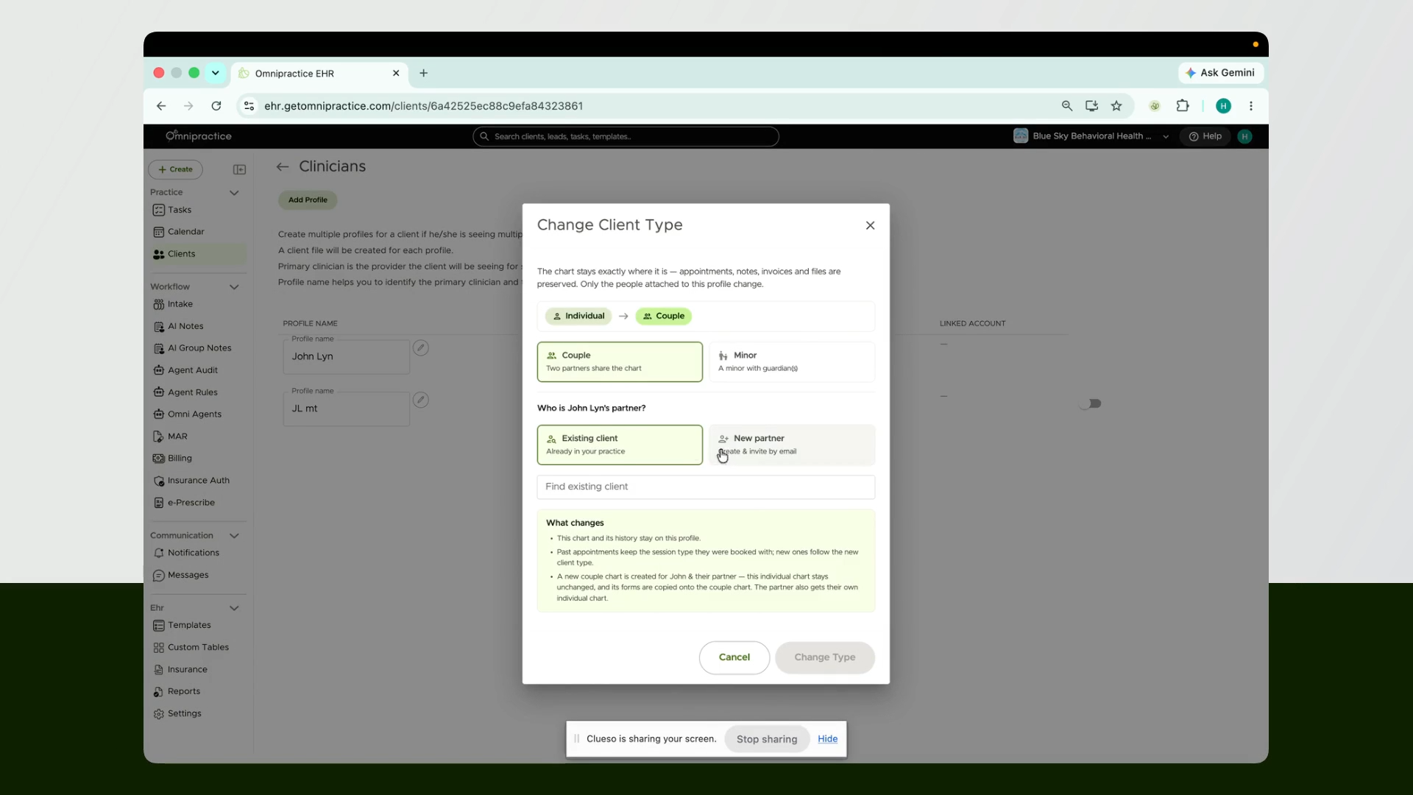Image resolution: width=1413 pixels, height=795 pixels.
Task: Open AI Notes in the sidebar
Action: 185,326
